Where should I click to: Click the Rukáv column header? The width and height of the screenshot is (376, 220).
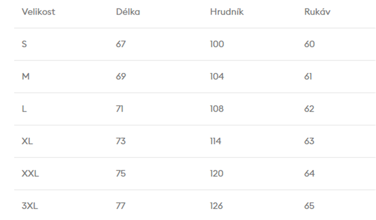[x=317, y=12]
